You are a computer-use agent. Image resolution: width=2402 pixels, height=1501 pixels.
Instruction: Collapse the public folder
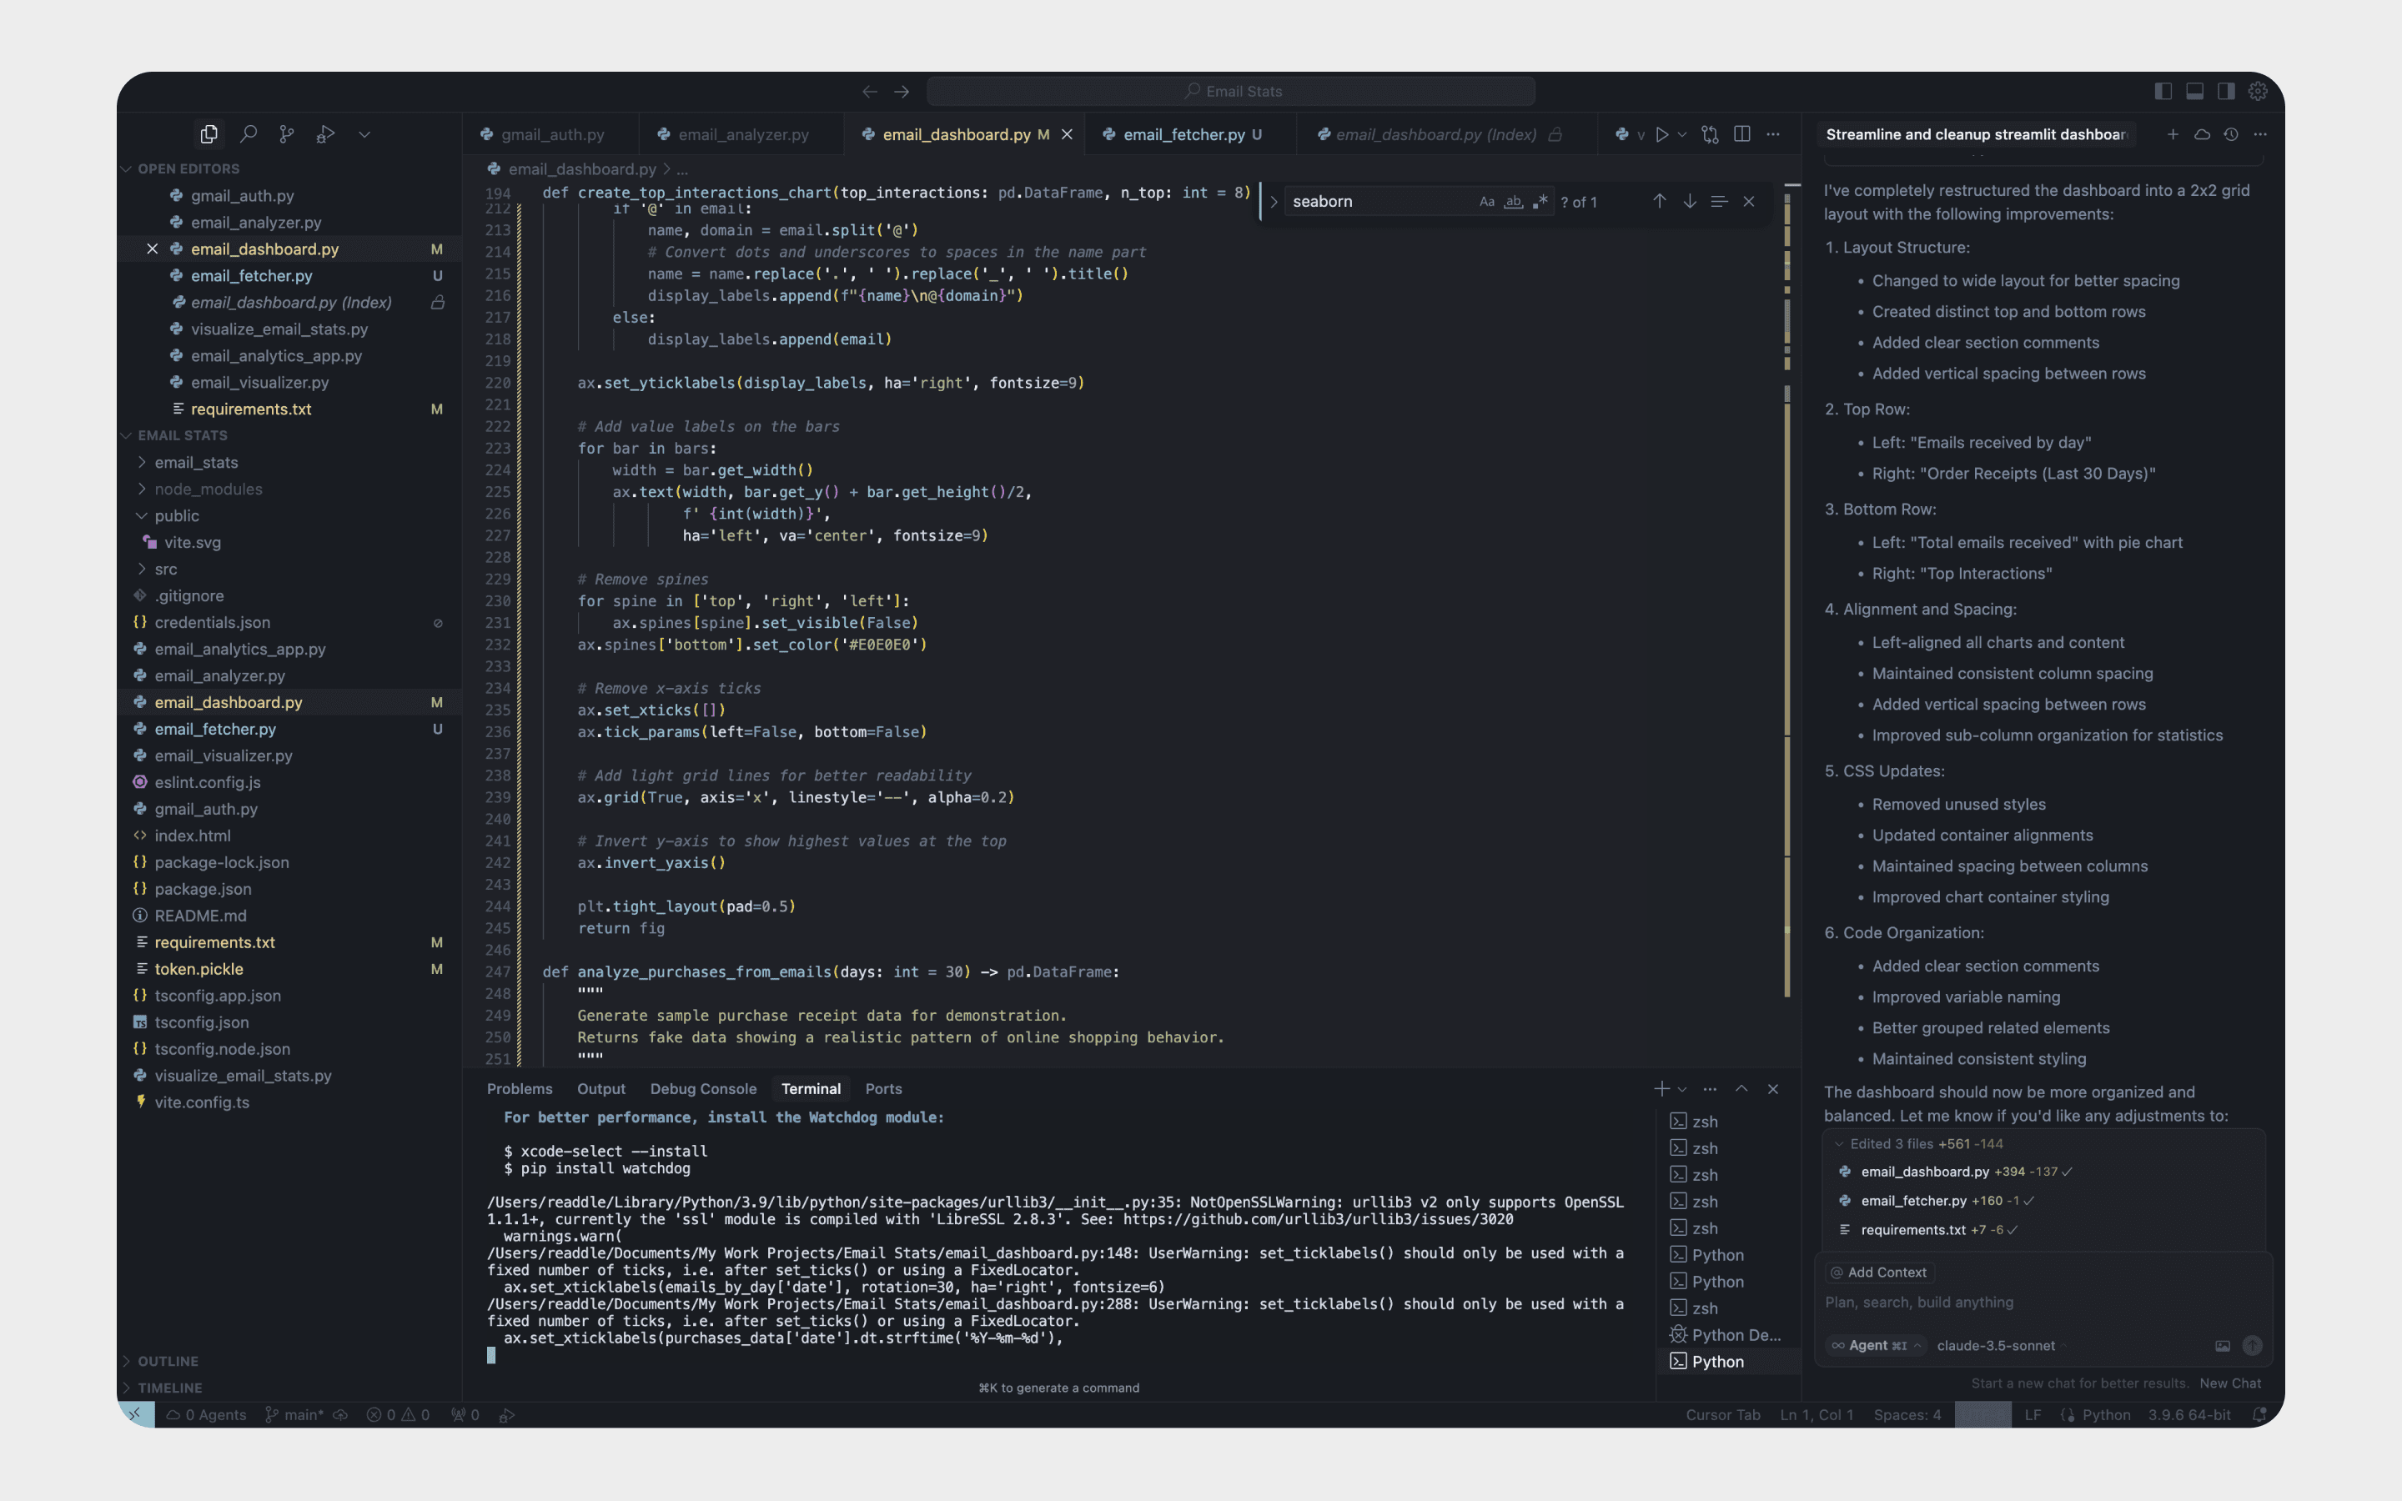pos(142,516)
